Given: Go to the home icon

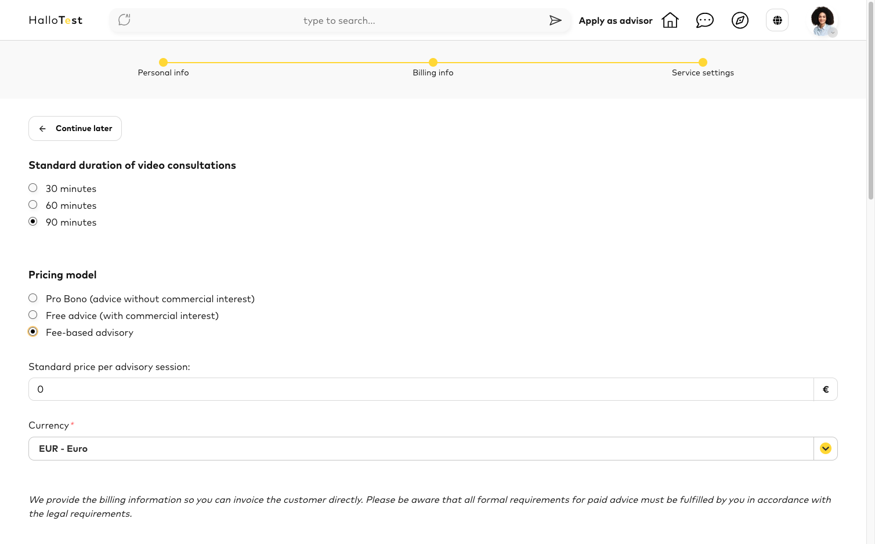Looking at the screenshot, I should click(x=670, y=20).
